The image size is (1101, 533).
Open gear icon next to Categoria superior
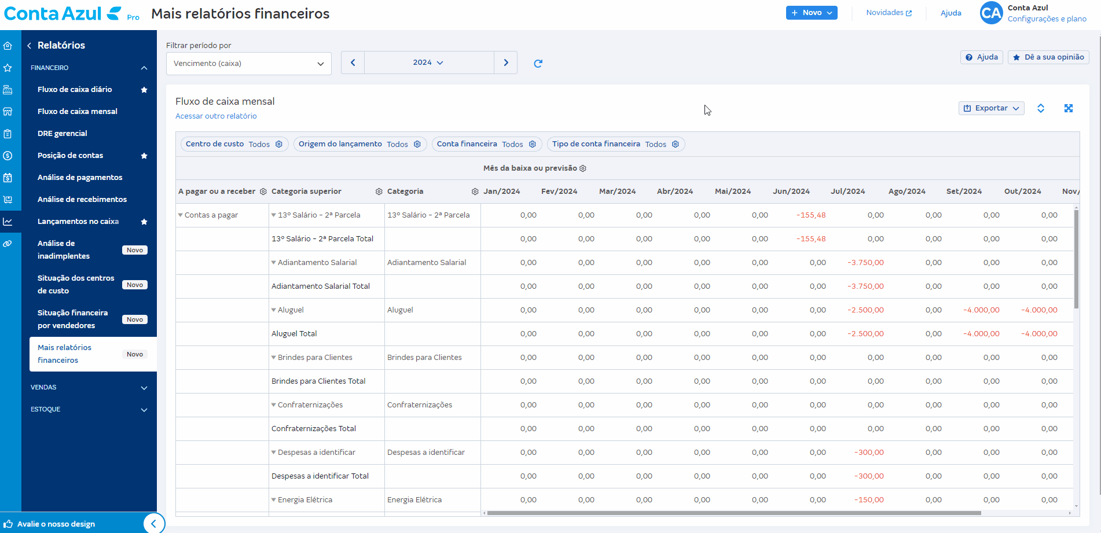tap(379, 192)
